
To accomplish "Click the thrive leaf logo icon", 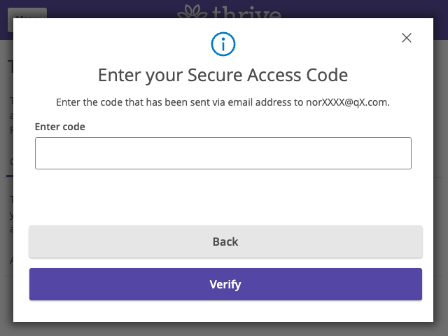I will coord(192,11).
